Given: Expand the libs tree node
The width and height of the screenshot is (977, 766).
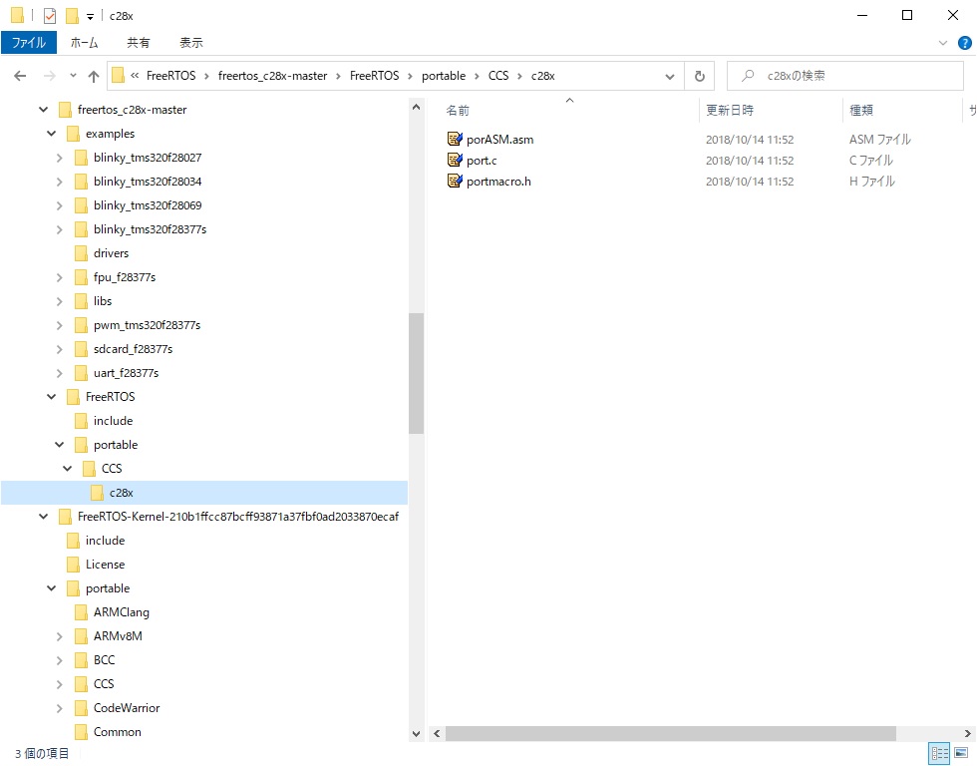Looking at the screenshot, I should pyautogui.click(x=59, y=301).
